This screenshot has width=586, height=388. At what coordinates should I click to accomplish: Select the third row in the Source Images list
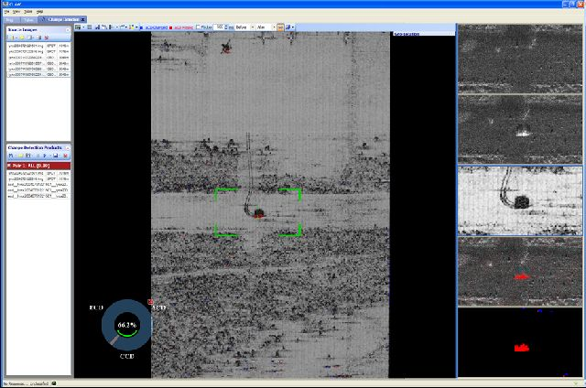38,58
